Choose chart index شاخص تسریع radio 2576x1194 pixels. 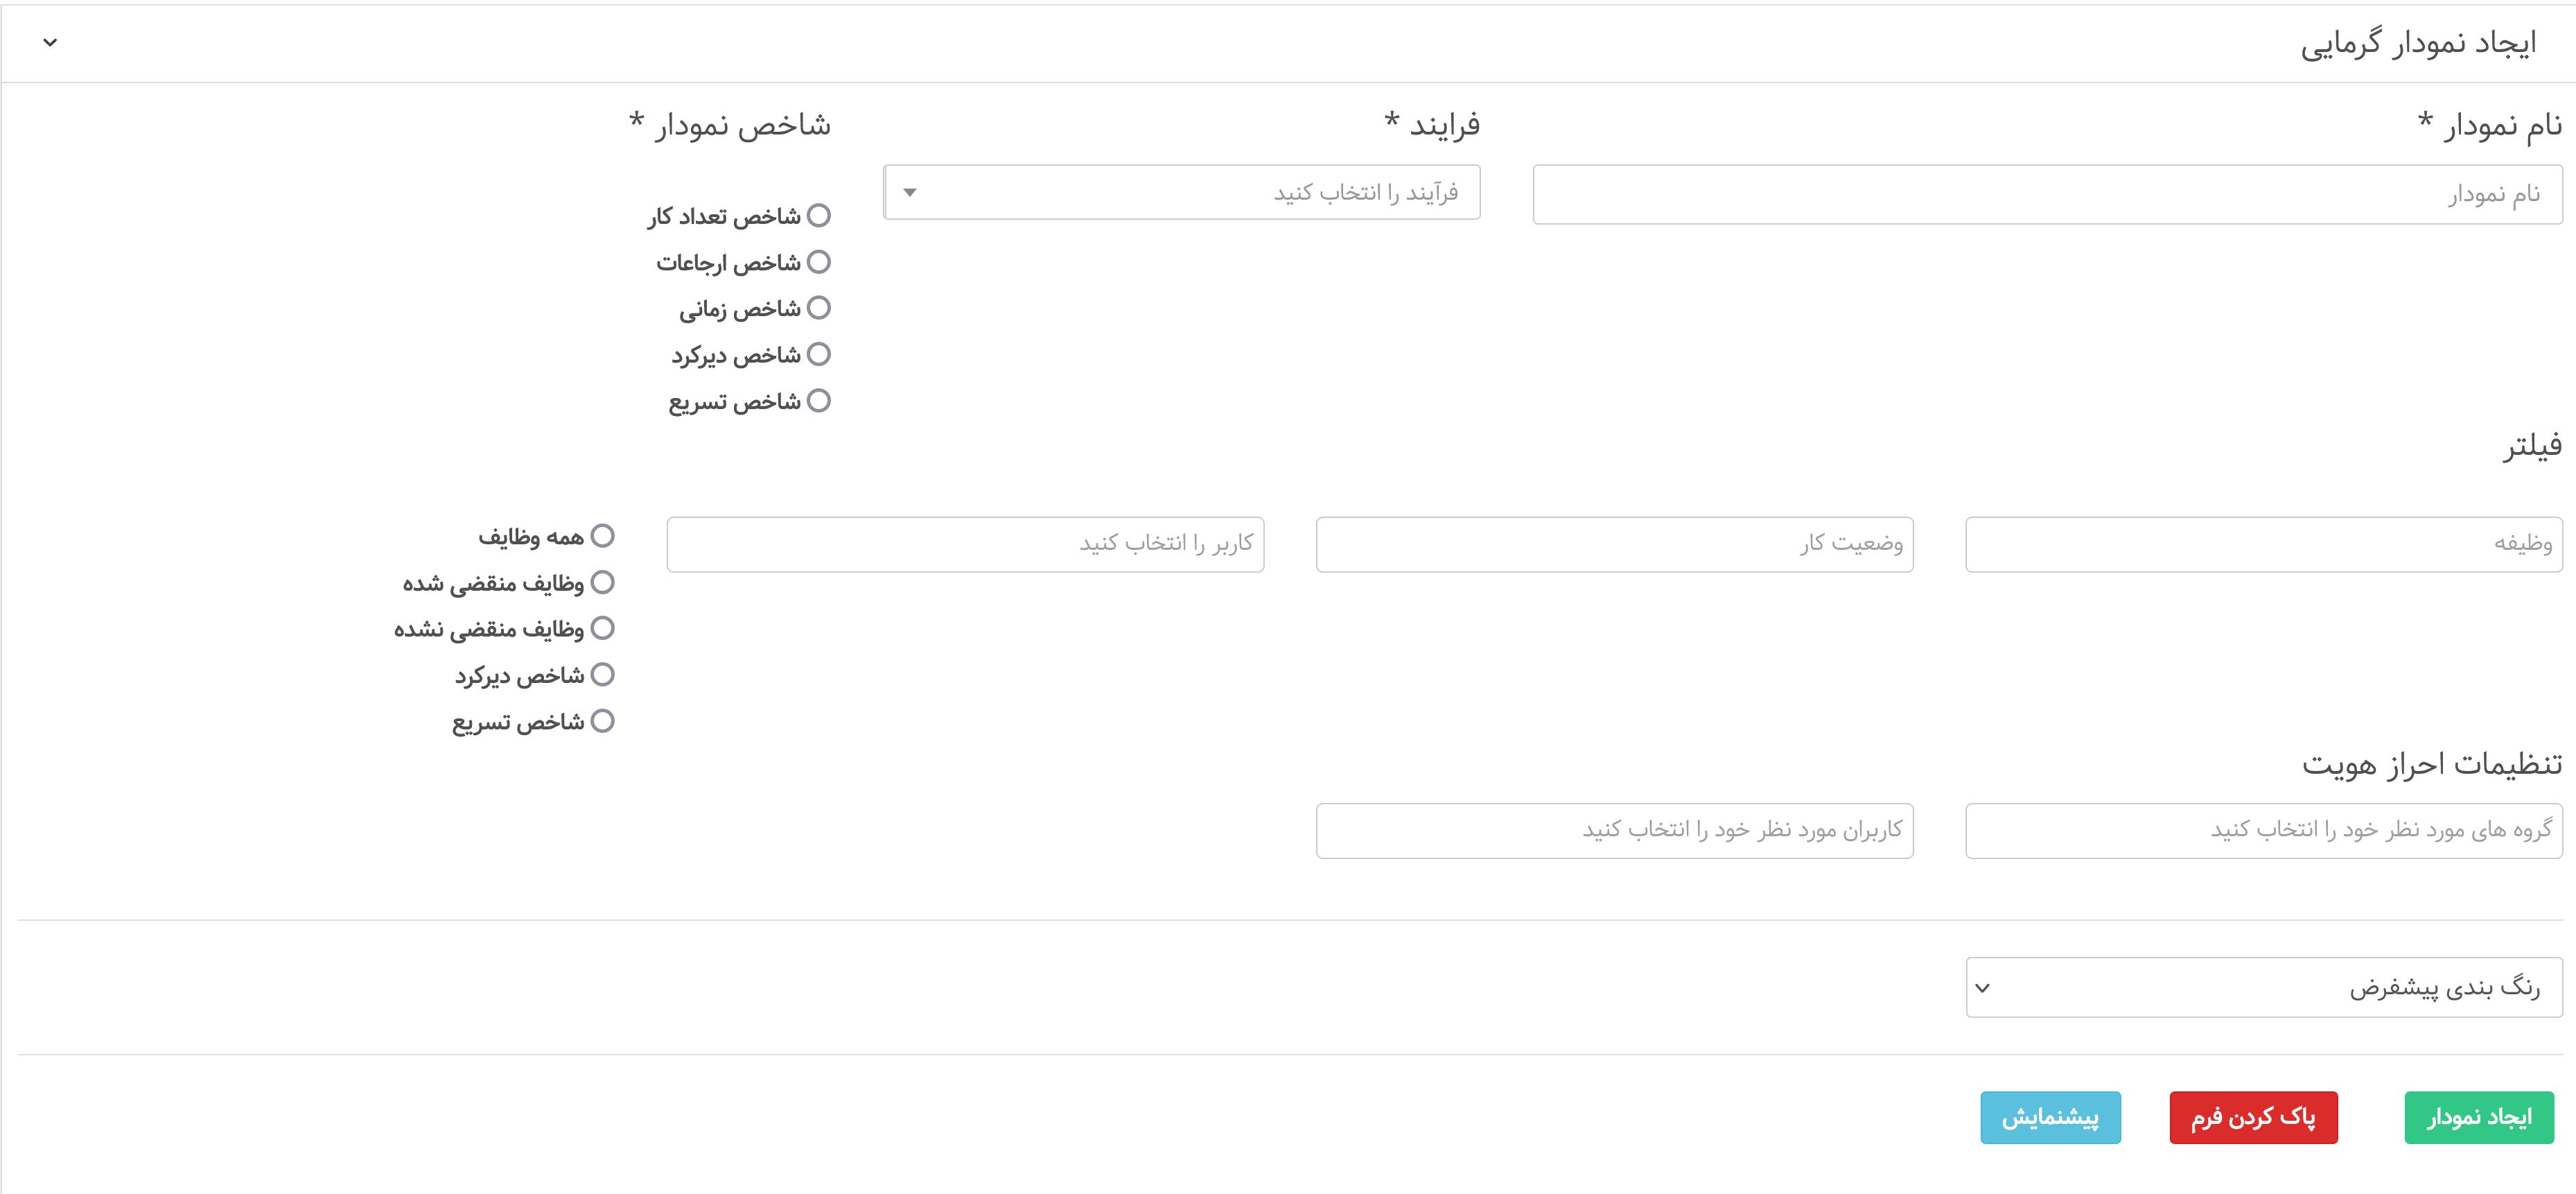click(x=819, y=401)
